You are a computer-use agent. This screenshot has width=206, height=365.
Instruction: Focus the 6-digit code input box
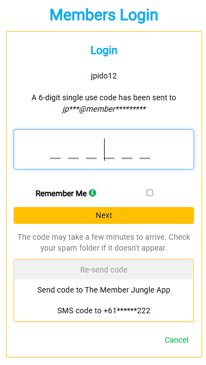coord(104,149)
